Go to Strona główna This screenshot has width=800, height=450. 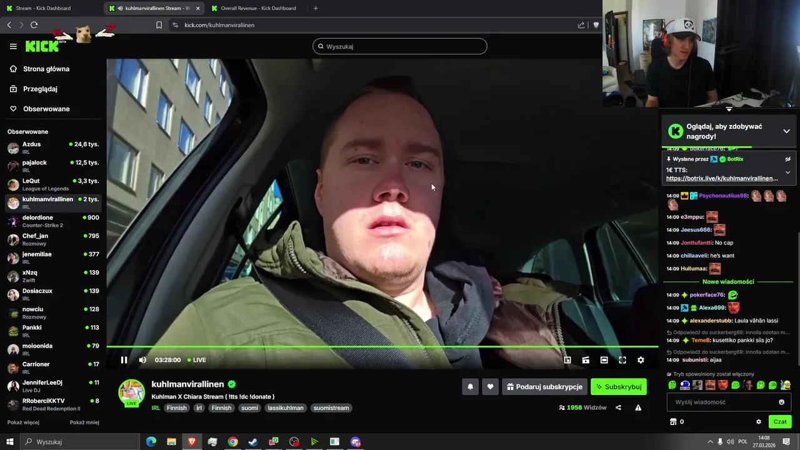[x=46, y=69]
